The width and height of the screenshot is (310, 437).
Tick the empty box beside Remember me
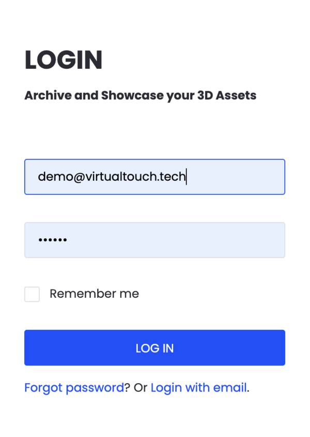[32, 294]
